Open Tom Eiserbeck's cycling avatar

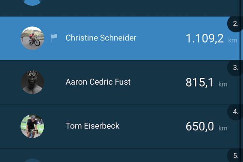coord(32,126)
